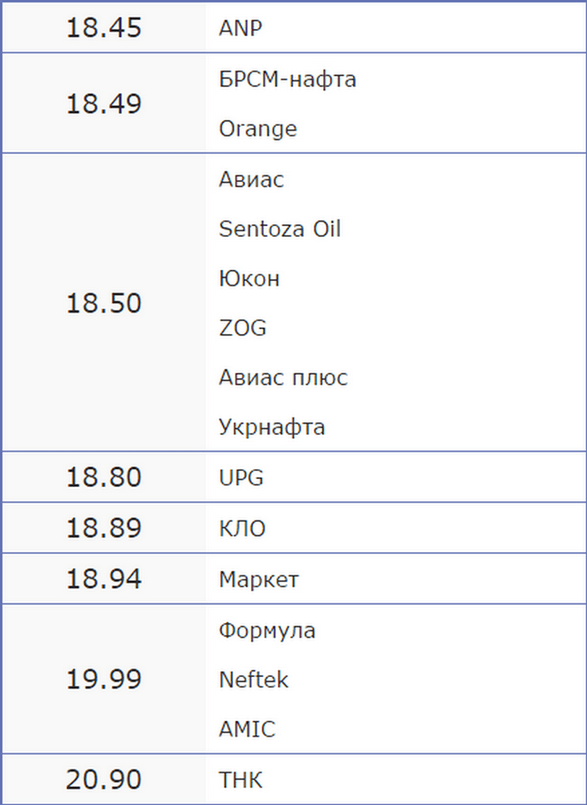Select the Маркет row label
587x805 pixels.
click(258, 578)
